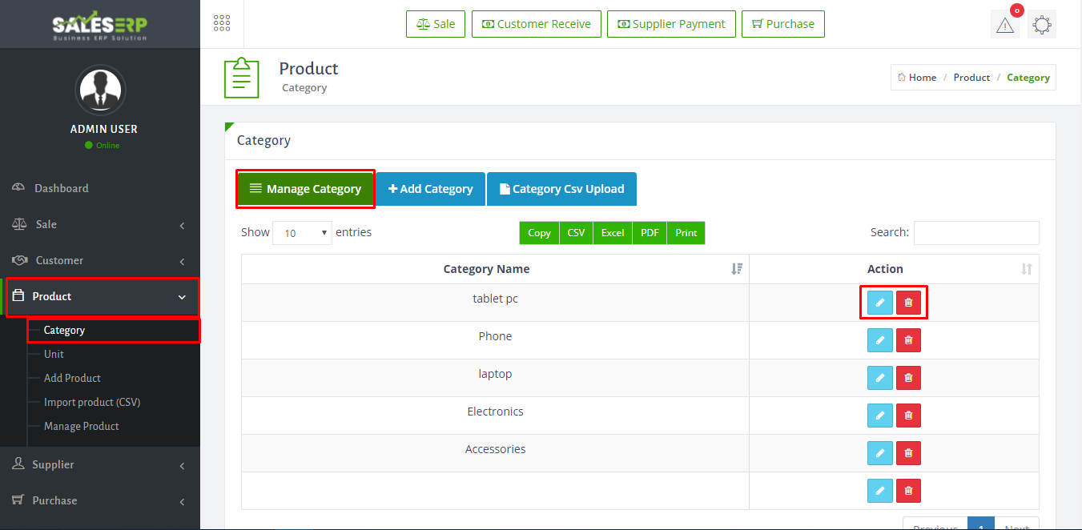
Task: Click the grid menu icon in top bar
Action: pyautogui.click(x=222, y=23)
